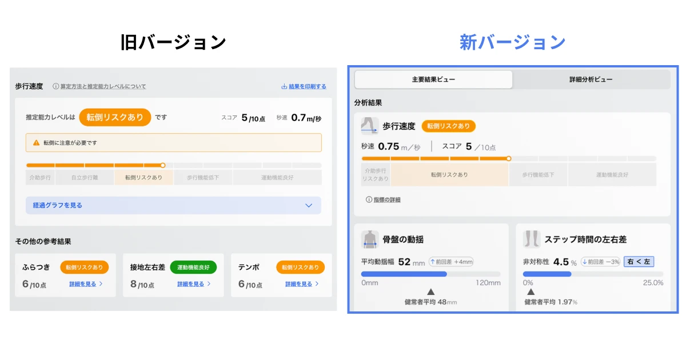Image resolution: width=686 pixels, height=360 pixels.
Task: Switch to the 主要結果ビュー tab
Action: pos(433,79)
